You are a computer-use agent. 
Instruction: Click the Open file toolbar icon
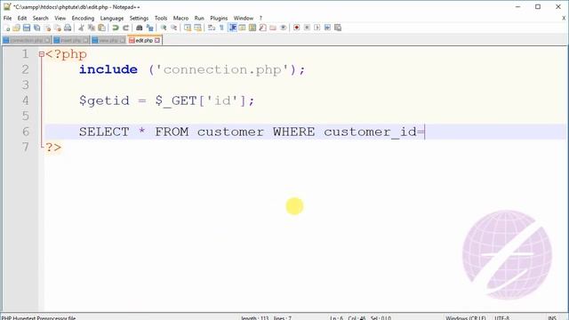[x=16, y=28]
